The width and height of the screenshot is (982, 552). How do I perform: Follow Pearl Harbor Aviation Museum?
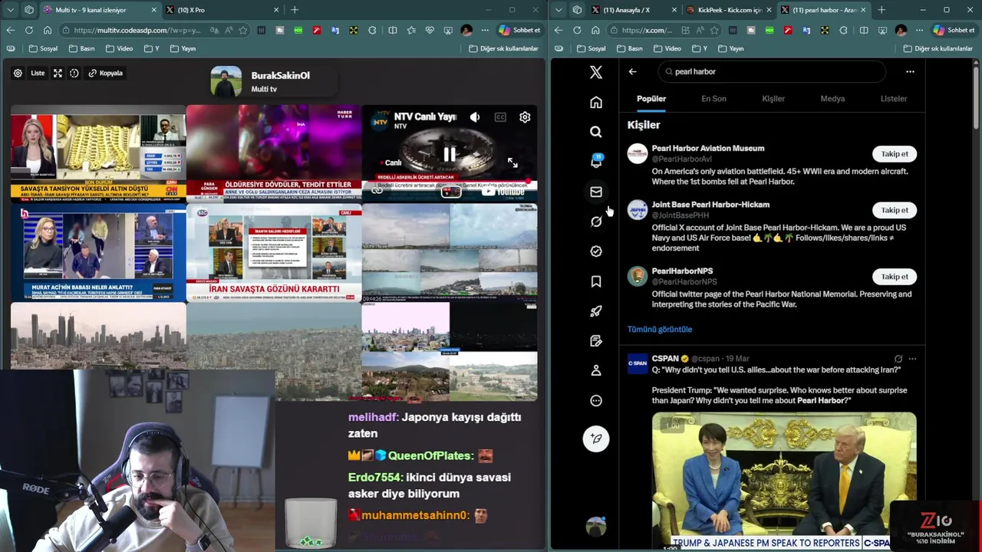click(x=895, y=154)
